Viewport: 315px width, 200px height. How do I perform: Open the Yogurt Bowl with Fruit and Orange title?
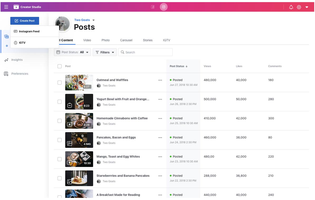[123, 99]
